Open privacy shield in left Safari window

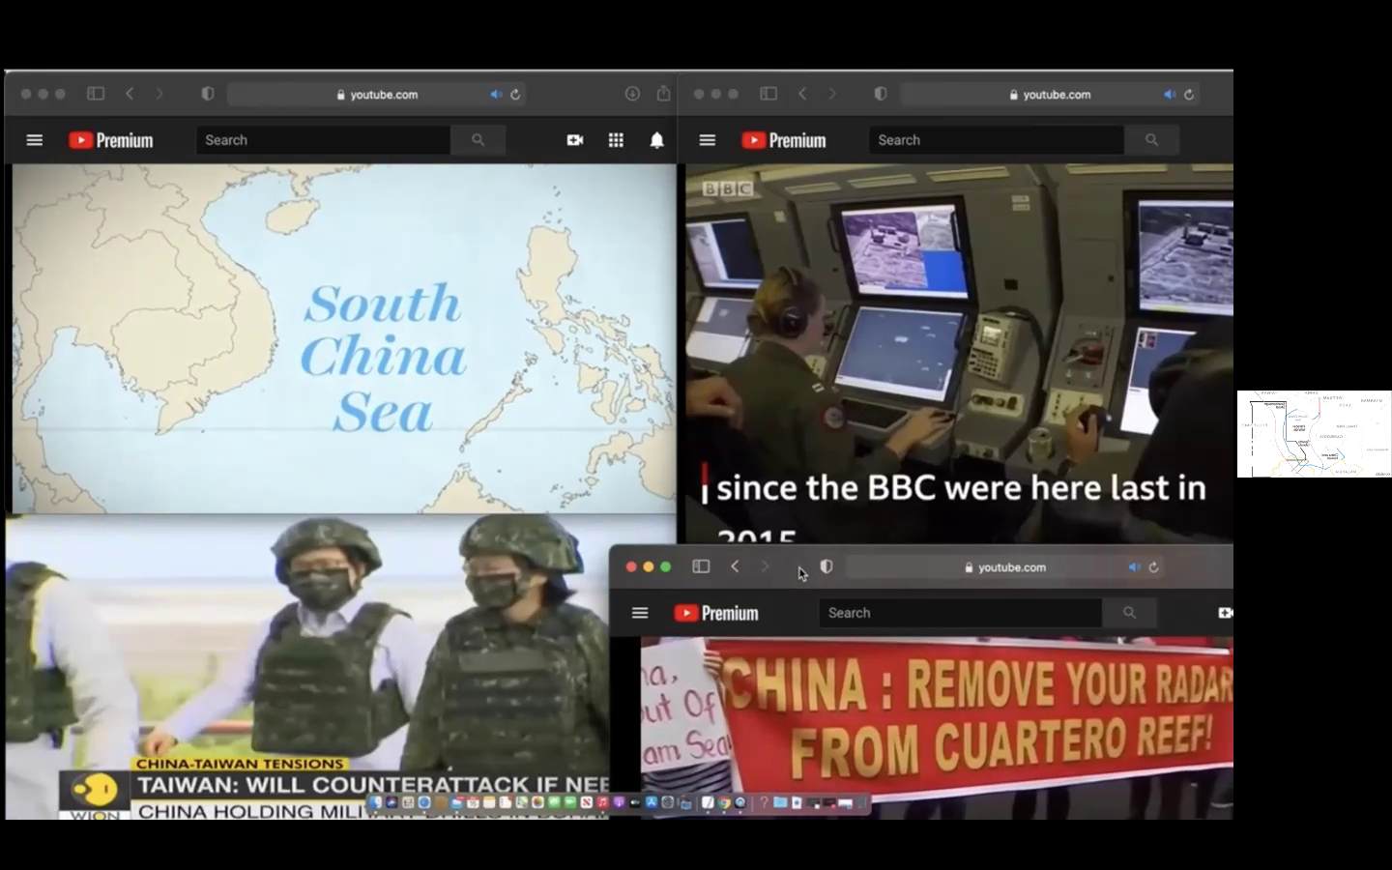click(207, 94)
